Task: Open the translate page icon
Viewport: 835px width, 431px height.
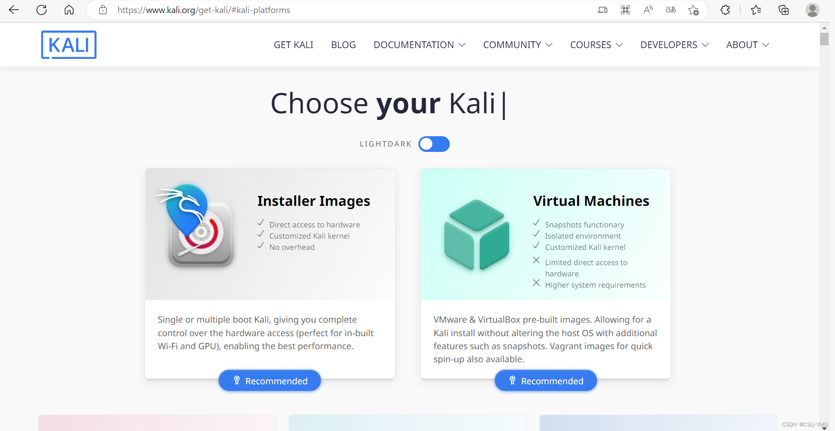Action: pos(671,10)
